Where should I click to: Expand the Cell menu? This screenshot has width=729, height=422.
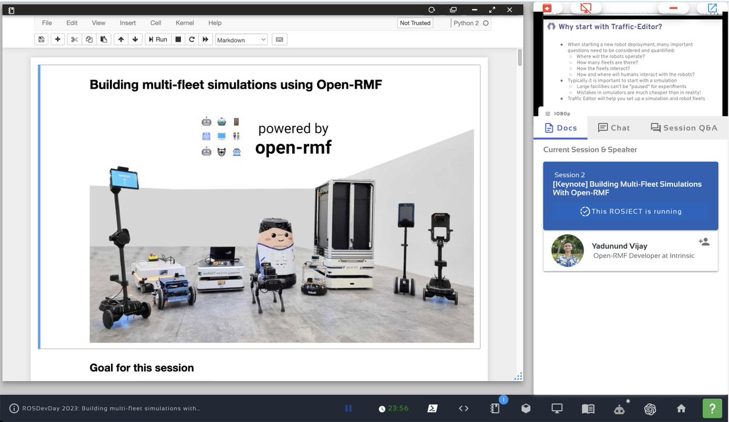(155, 22)
